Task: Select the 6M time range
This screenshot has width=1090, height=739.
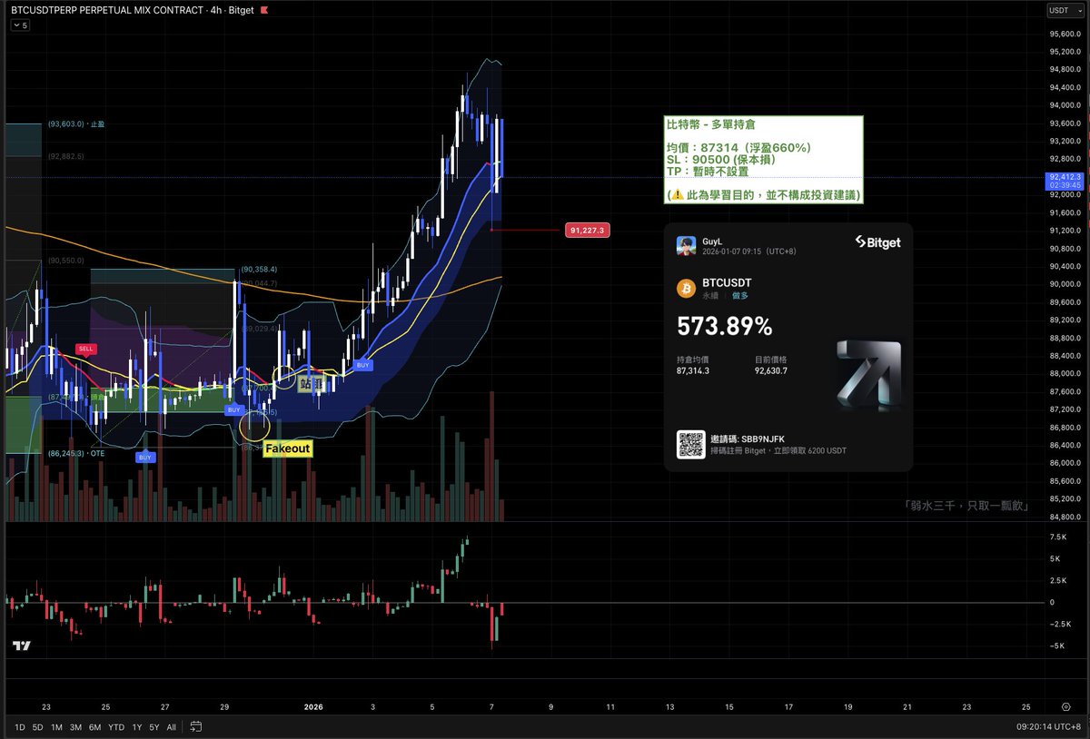Action: click(x=94, y=727)
